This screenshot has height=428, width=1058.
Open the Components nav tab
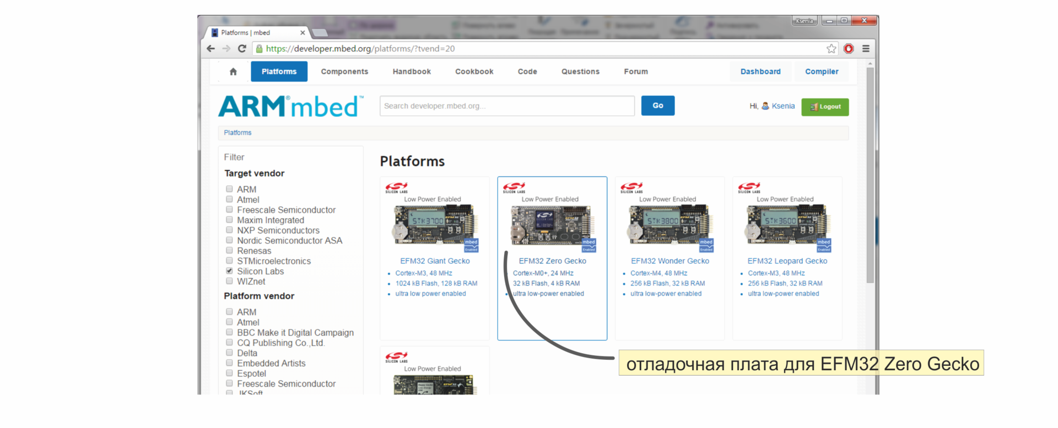point(344,72)
